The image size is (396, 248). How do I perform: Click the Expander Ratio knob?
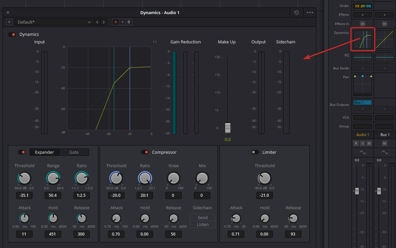(x=82, y=178)
